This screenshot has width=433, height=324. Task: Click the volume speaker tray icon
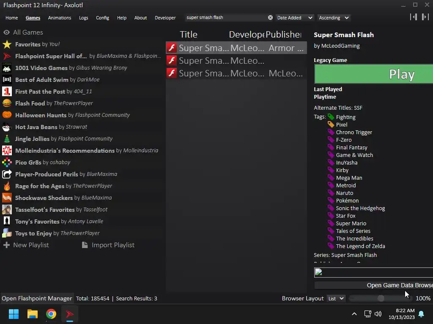(378, 314)
